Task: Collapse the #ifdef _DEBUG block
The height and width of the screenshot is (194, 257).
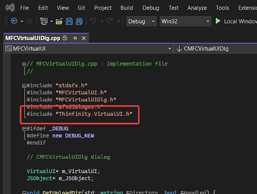Action: [x=24, y=129]
